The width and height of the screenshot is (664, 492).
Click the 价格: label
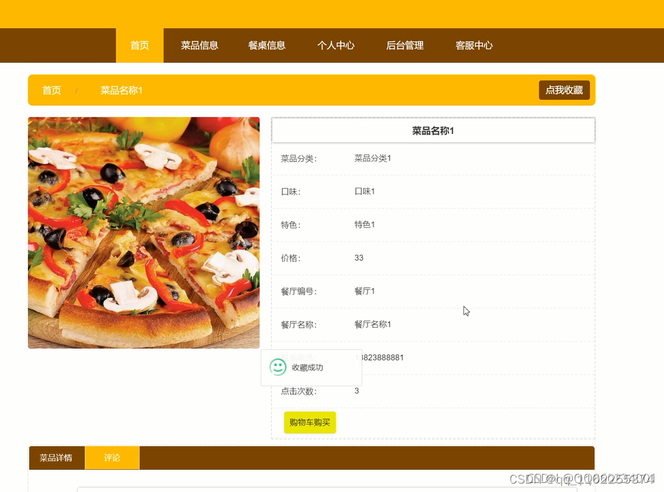point(291,258)
